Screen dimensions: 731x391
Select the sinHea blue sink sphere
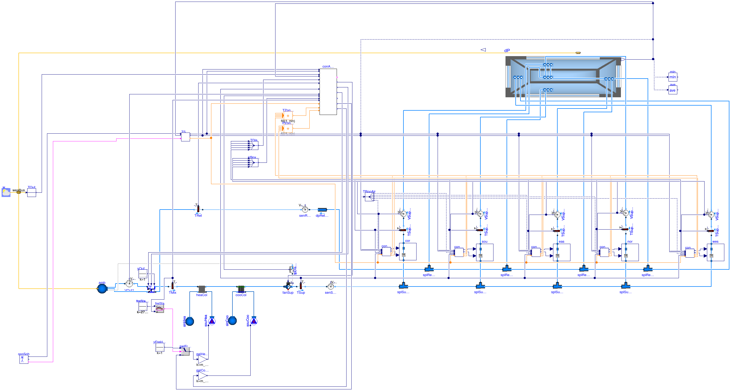pyautogui.click(x=189, y=322)
